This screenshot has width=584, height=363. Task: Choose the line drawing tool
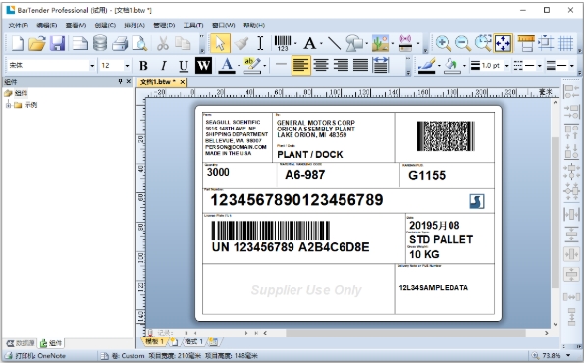[334, 43]
